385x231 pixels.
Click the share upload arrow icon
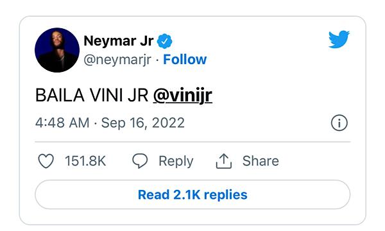(224, 161)
